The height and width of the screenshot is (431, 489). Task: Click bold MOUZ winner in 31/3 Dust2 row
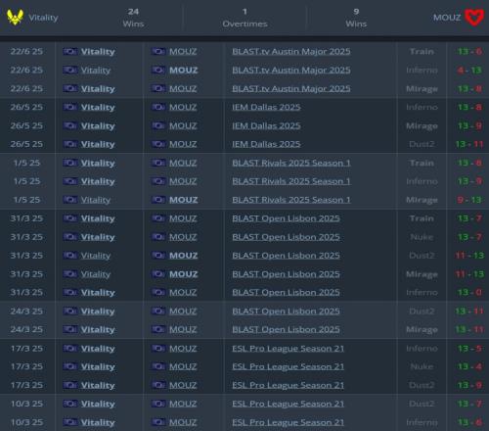click(183, 256)
